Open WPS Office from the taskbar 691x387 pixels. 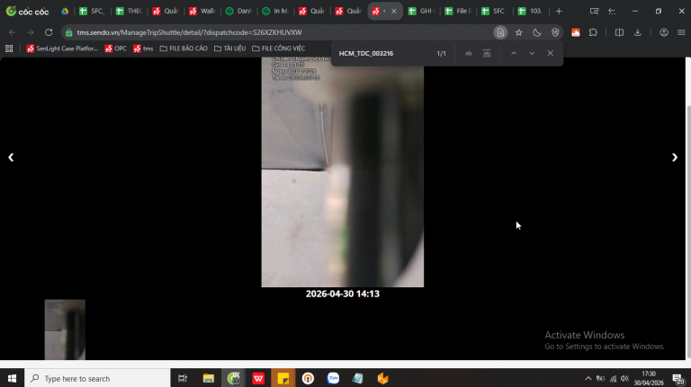tap(258, 378)
